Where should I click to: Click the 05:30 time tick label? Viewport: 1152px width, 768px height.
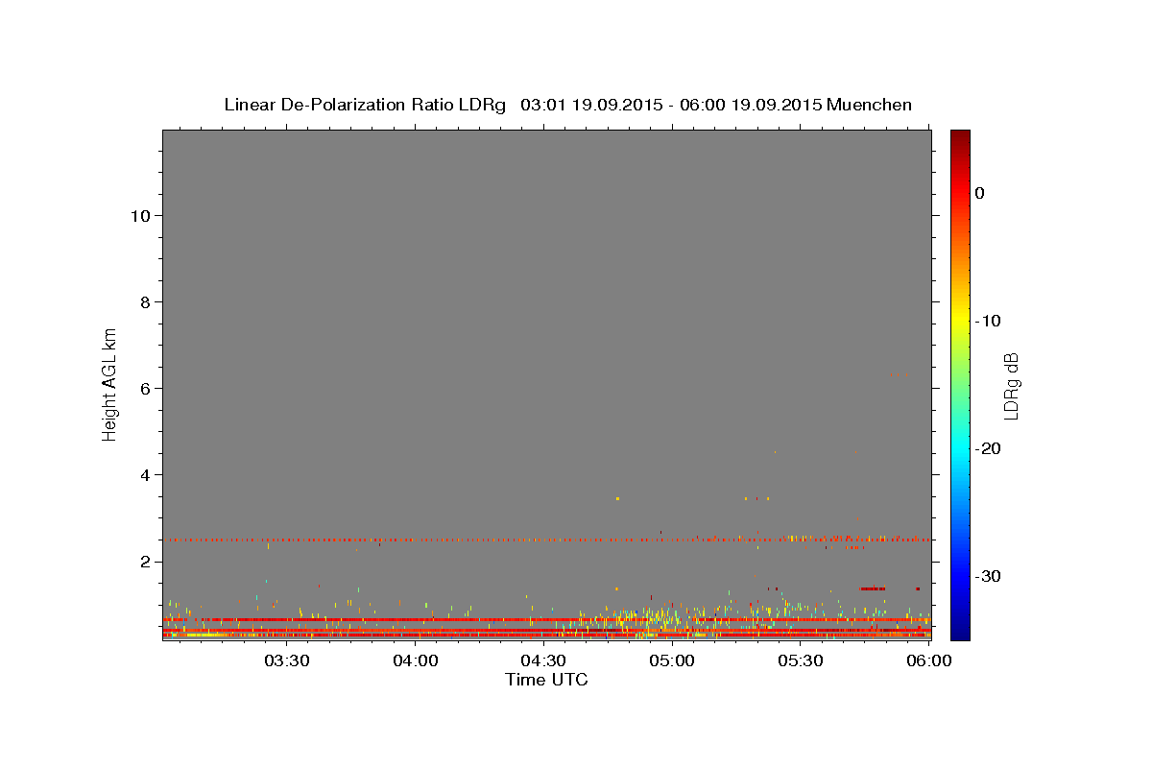pos(800,661)
